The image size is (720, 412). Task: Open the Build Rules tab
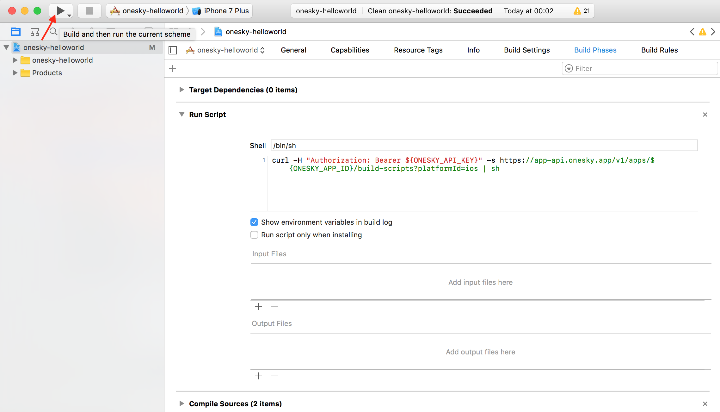(659, 50)
